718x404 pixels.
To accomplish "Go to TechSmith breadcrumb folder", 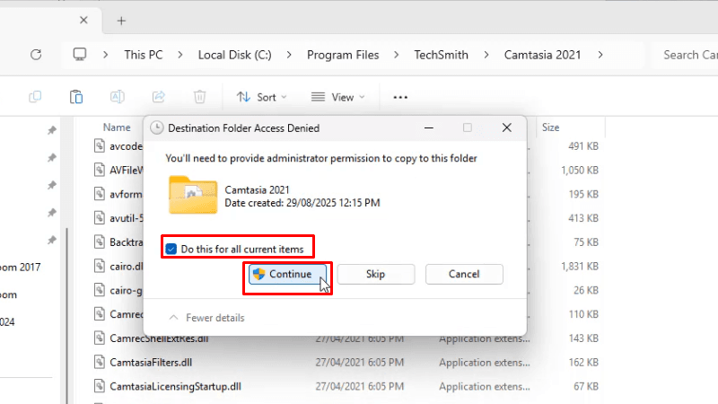I will 441,55.
